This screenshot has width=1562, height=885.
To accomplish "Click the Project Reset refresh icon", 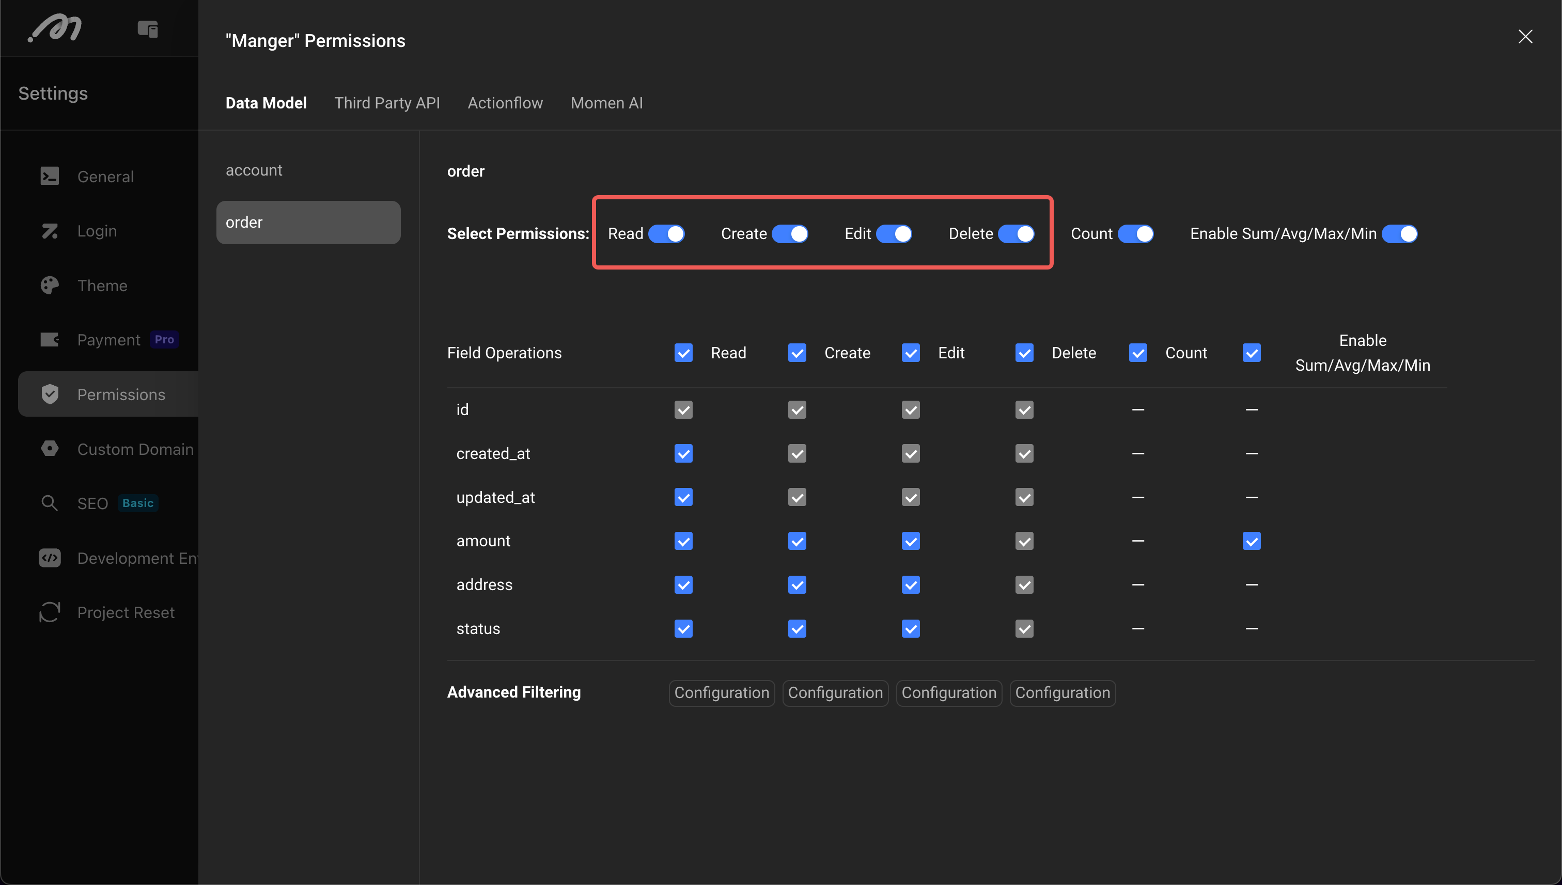I will [50, 612].
